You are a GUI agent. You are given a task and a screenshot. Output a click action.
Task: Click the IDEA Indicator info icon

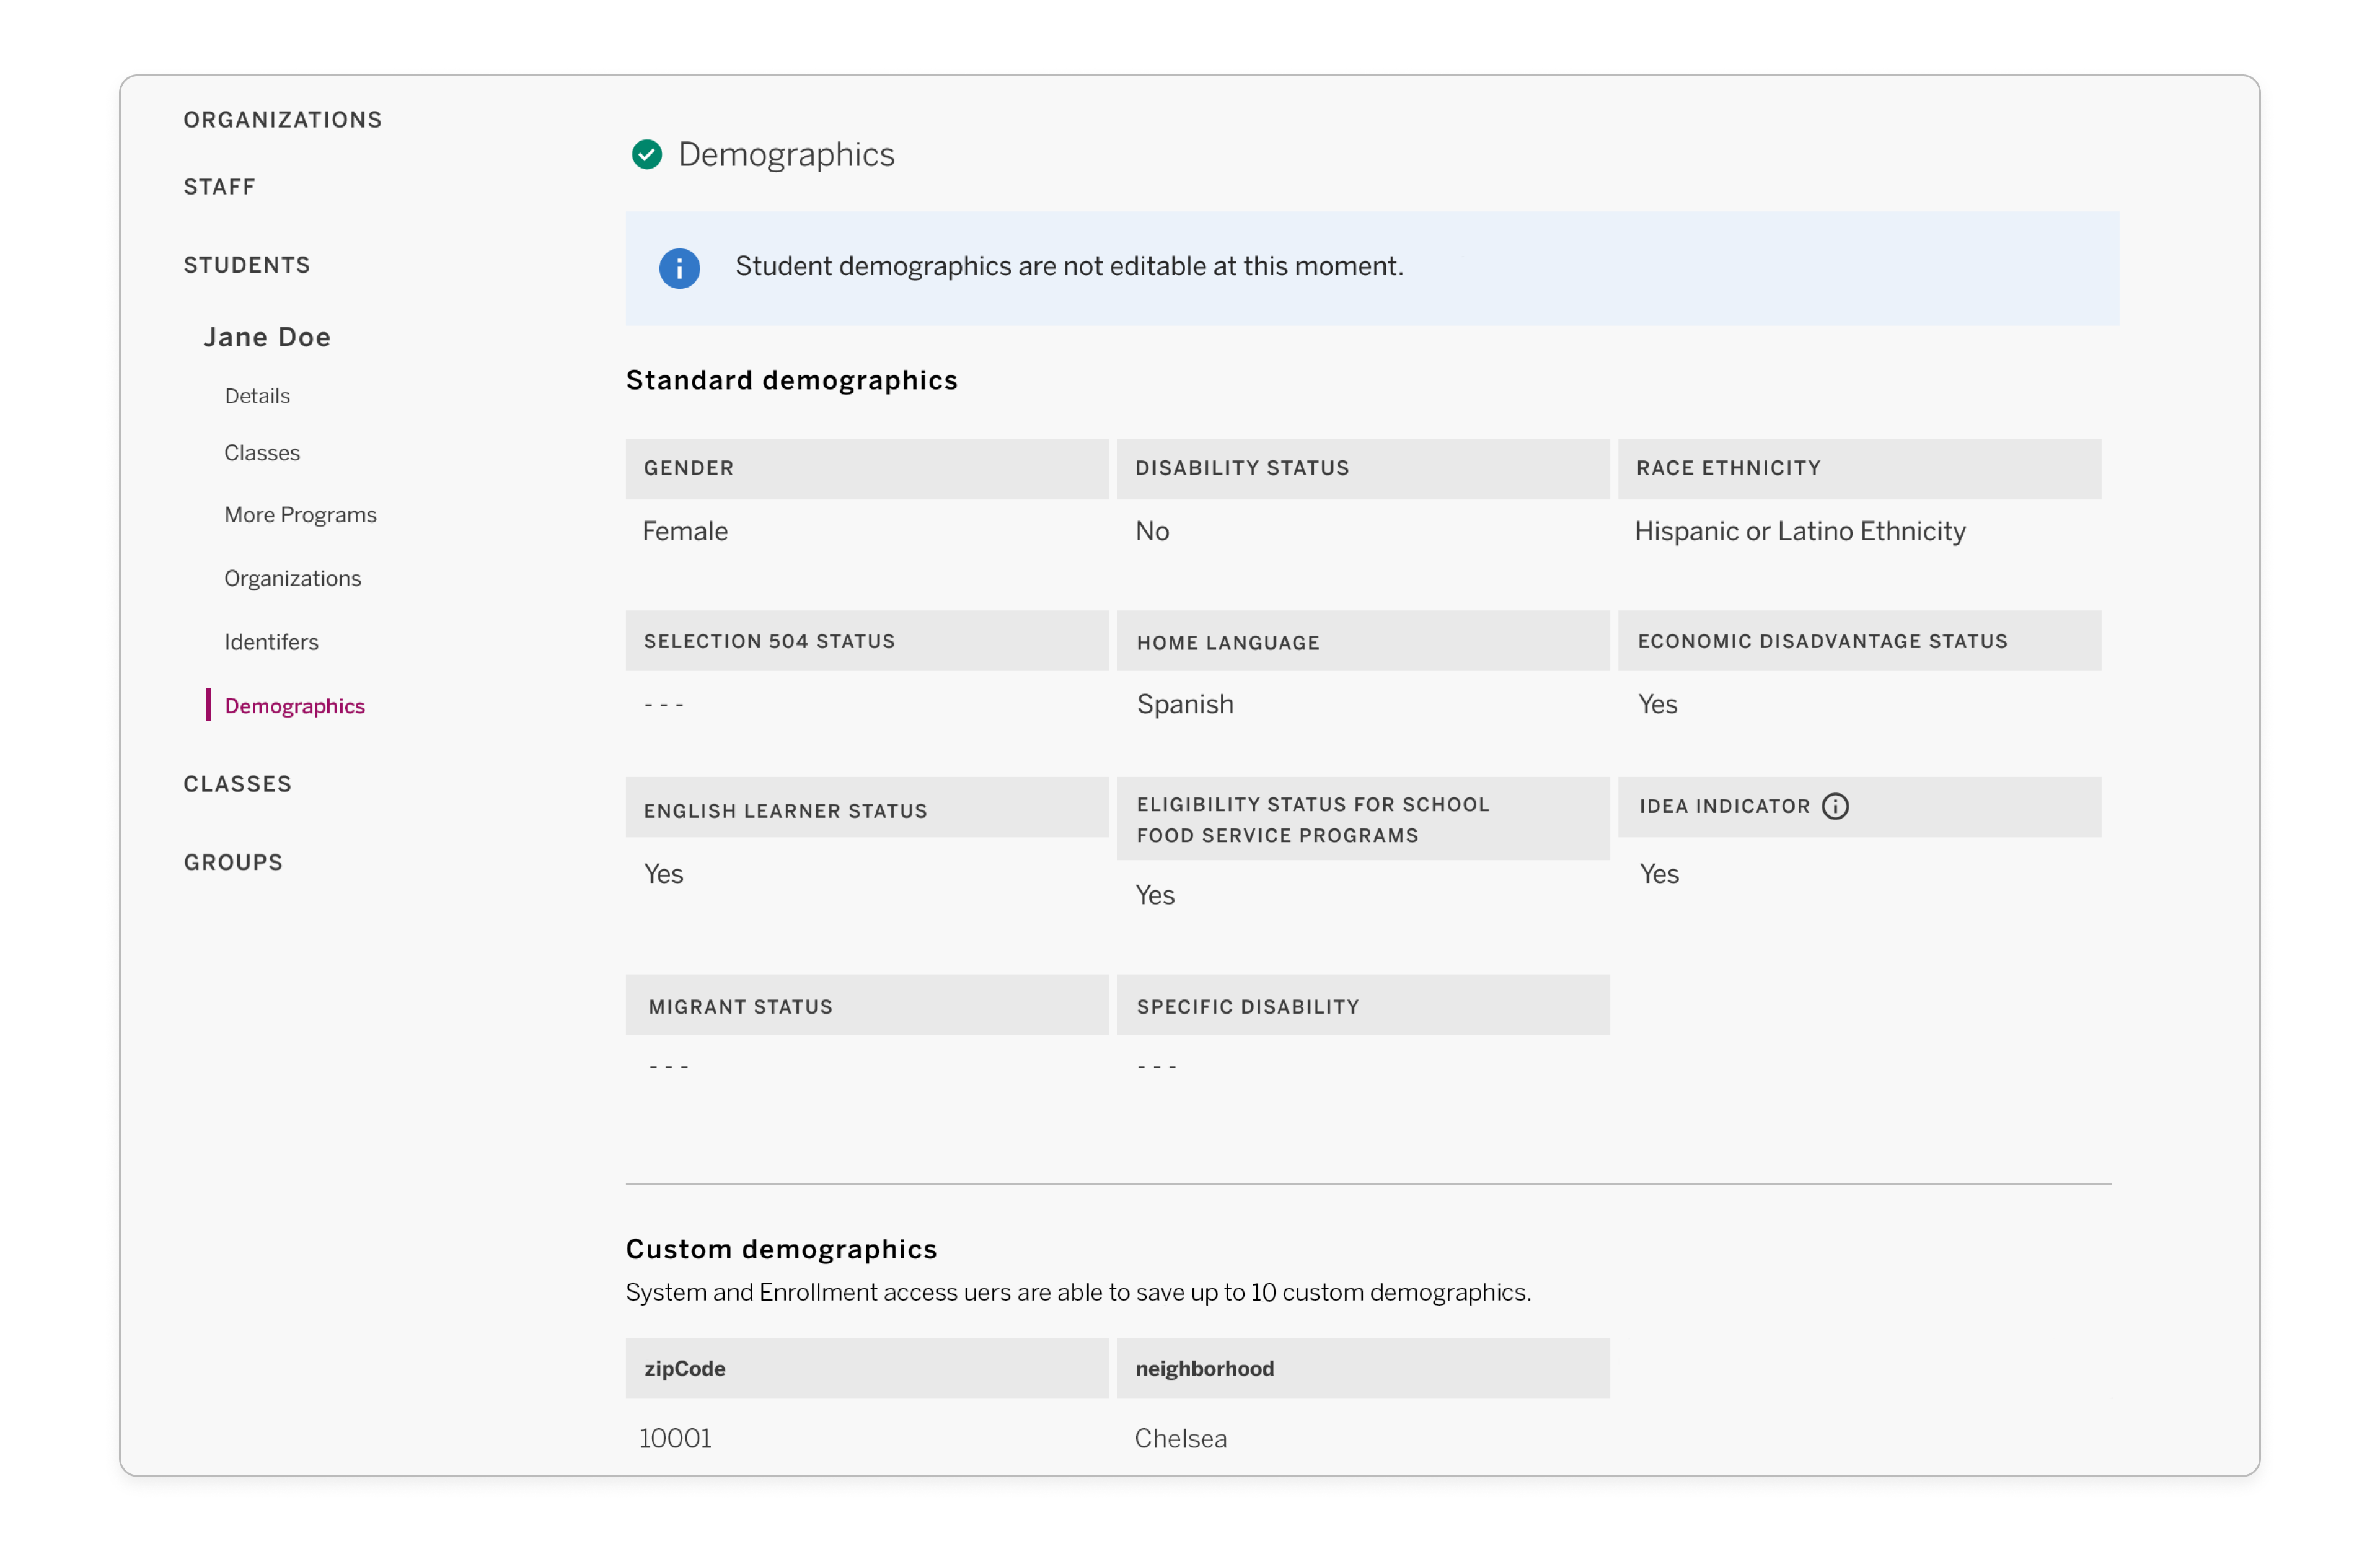pyautogui.click(x=1835, y=806)
